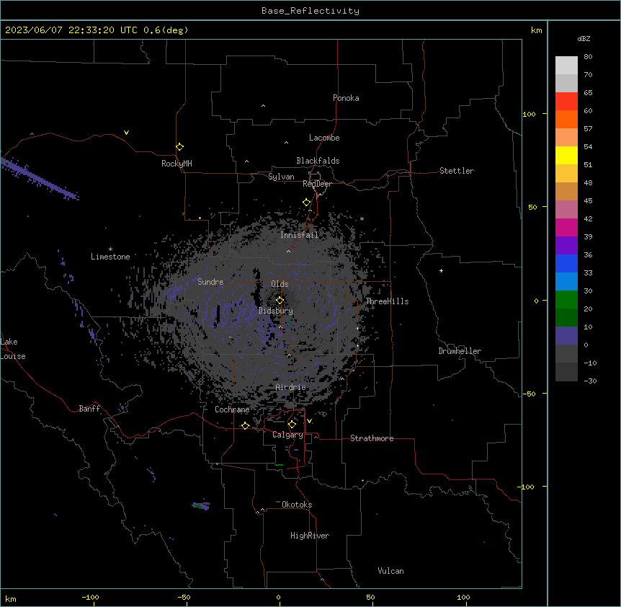The height and width of the screenshot is (607, 621).
Task: Click the white plus marker west of Drumheller county
Action: [x=441, y=270]
